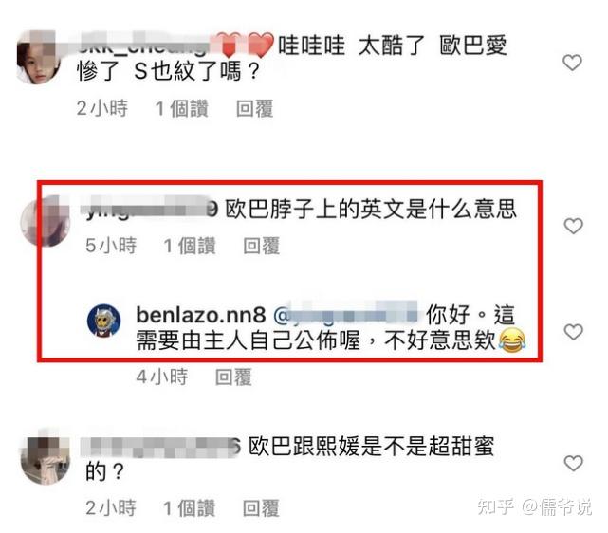The width and height of the screenshot is (608, 533).
Task: Open avatar of 欧巴脖子上 commenter
Action: pos(45,221)
